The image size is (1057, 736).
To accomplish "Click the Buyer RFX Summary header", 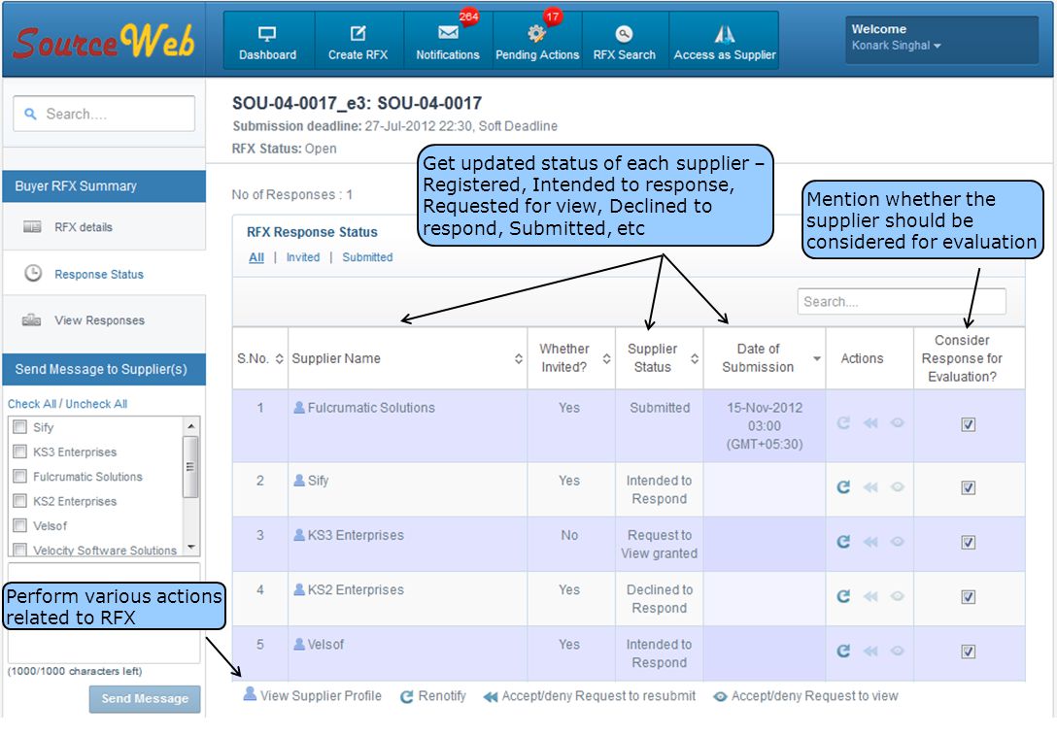I will pyautogui.click(x=104, y=186).
